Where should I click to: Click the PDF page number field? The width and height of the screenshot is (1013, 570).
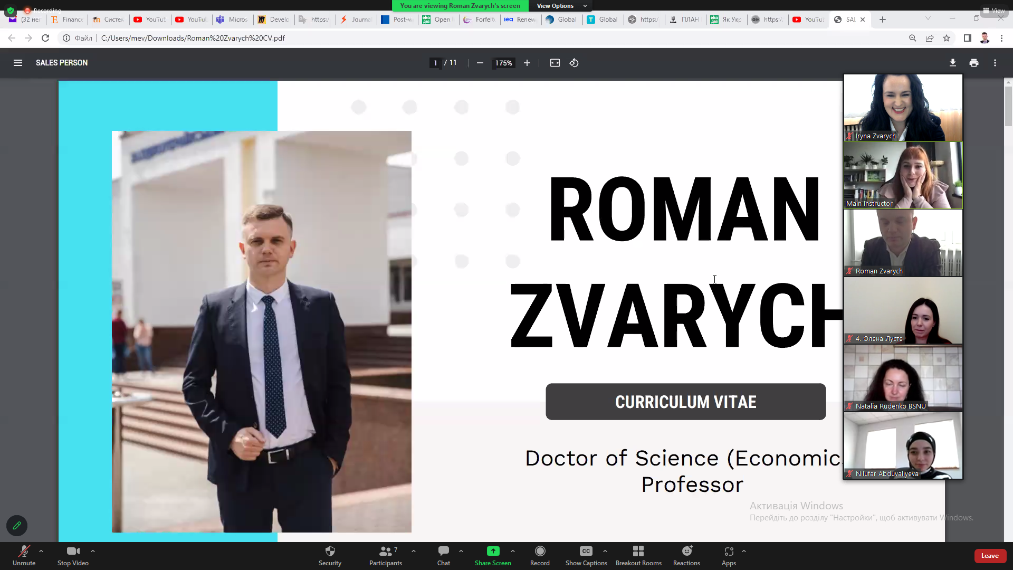coord(435,63)
